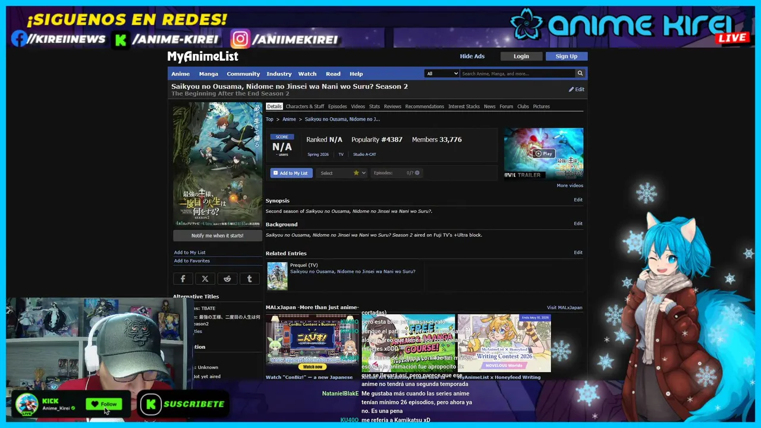Click Add to Favorites link
The width and height of the screenshot is (761, 428).
click(191, 261)
